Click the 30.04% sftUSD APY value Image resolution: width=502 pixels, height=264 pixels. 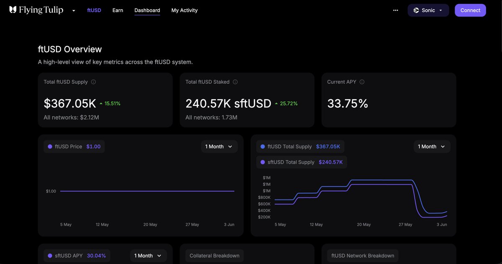click(x=96, y=256)
